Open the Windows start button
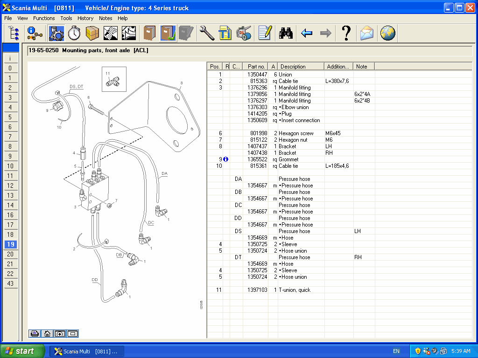Viewport: 478px width, 358px height. pyautogui.click(x=22, y=351)
